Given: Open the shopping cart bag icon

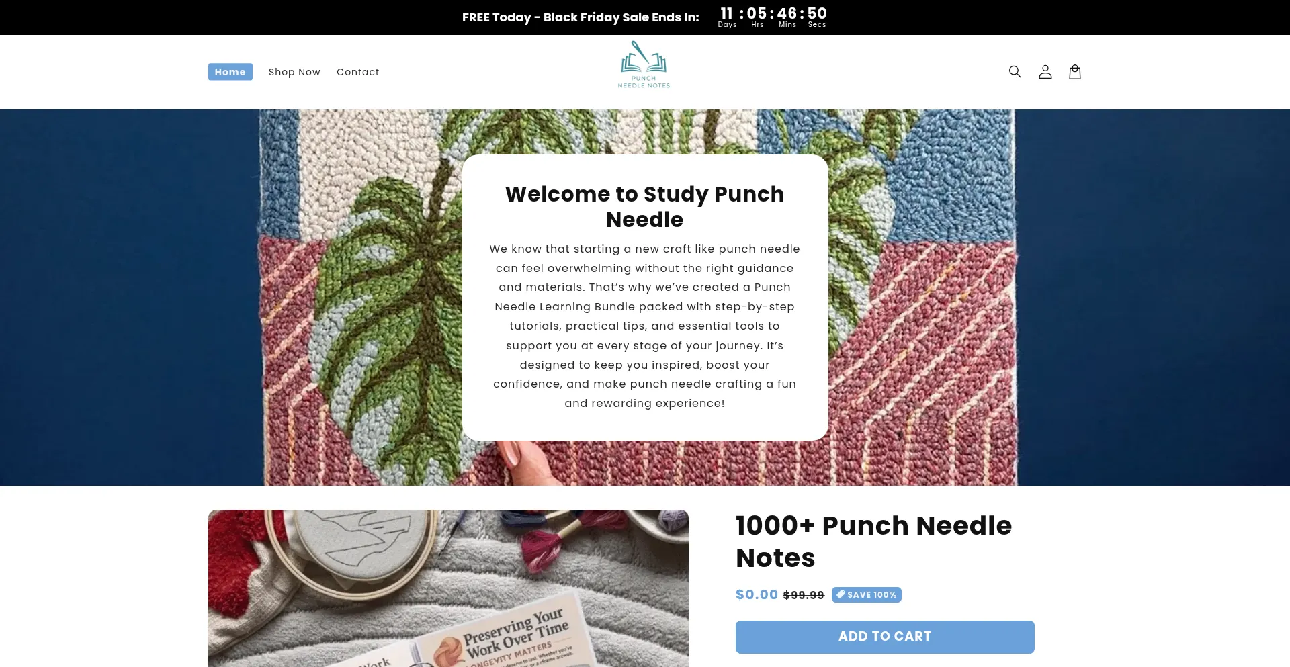Looking at the screenshot, I should point(1075,72).
